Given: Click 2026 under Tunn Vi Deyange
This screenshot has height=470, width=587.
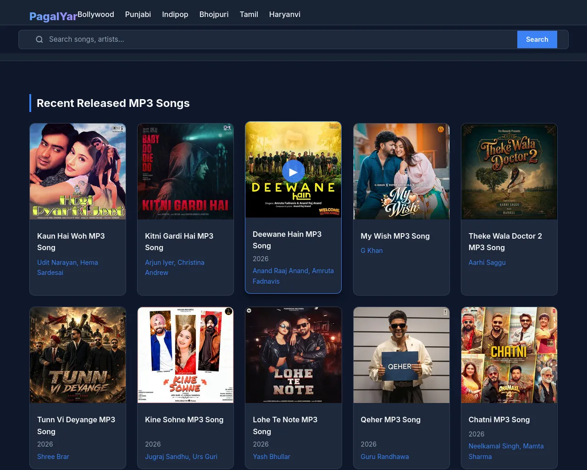Looking at the screenshot, I should [x=45, y=444].
